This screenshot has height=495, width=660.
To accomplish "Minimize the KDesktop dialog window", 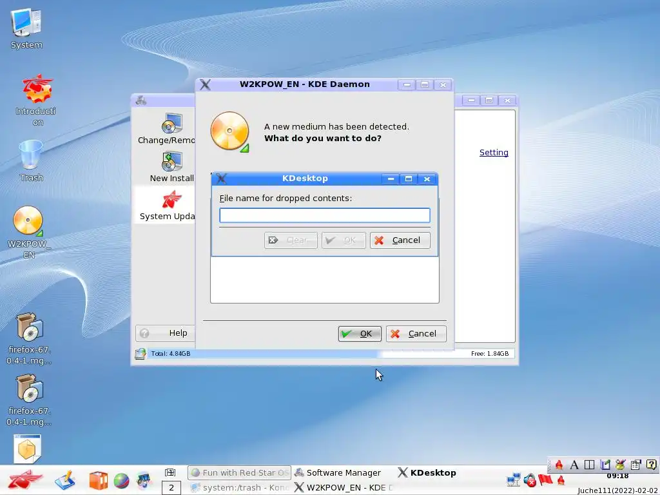I will pyautogui.click(x=391, y=179).
